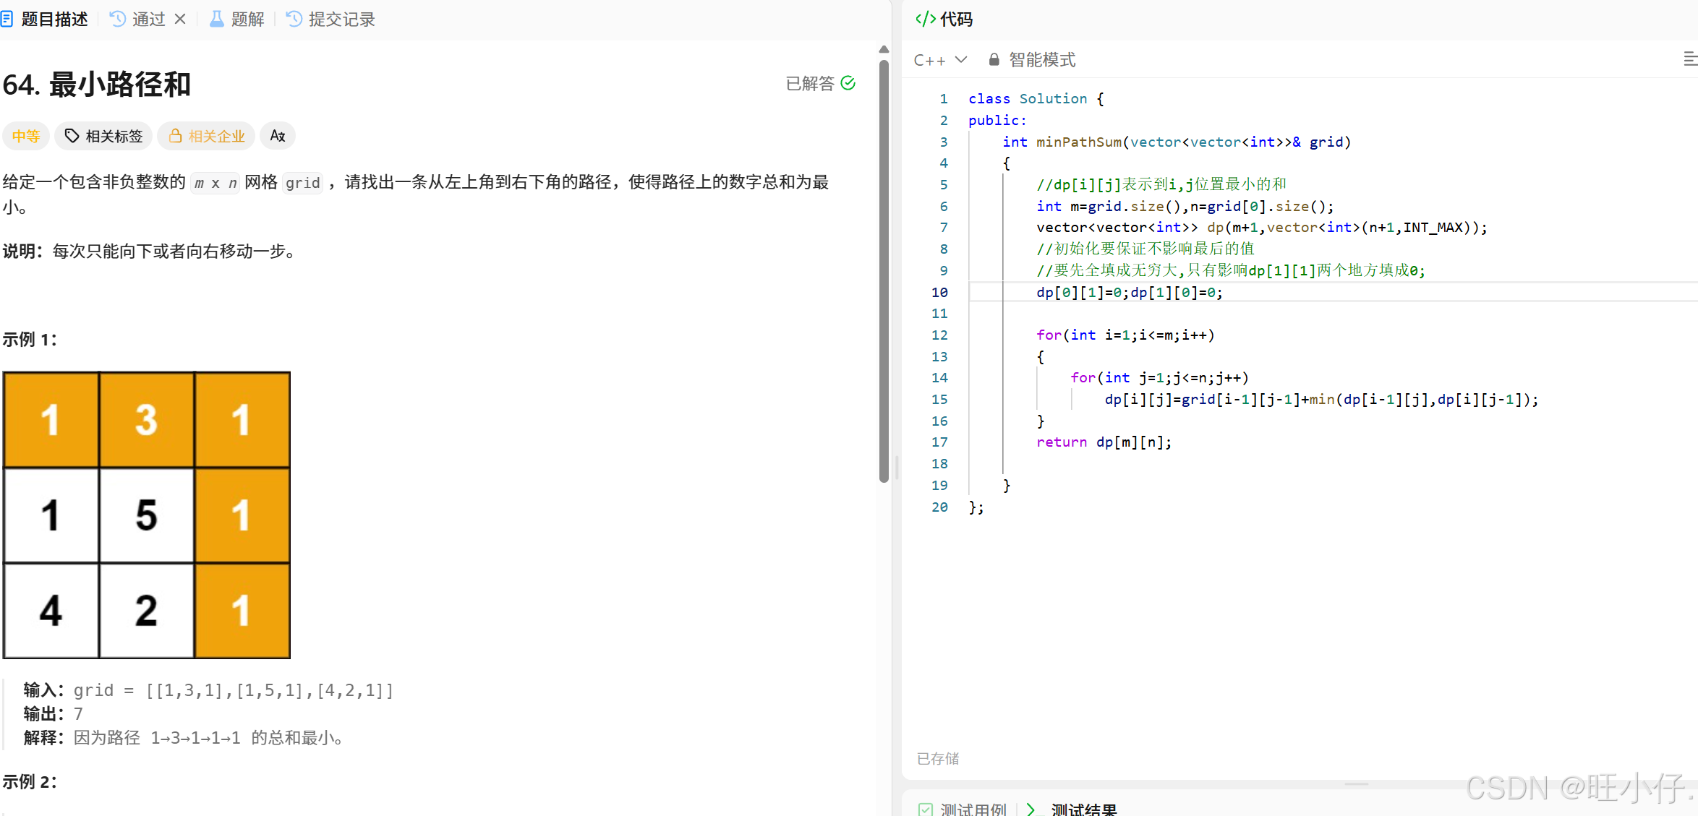
Task: Open the 提交记录 tab
Action: click(x=331, y=20)
